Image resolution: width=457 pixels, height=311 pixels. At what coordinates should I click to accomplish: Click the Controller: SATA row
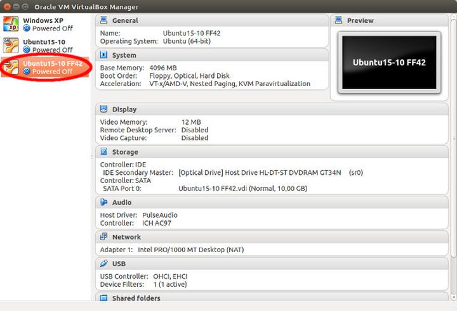[x=126, y=181]
